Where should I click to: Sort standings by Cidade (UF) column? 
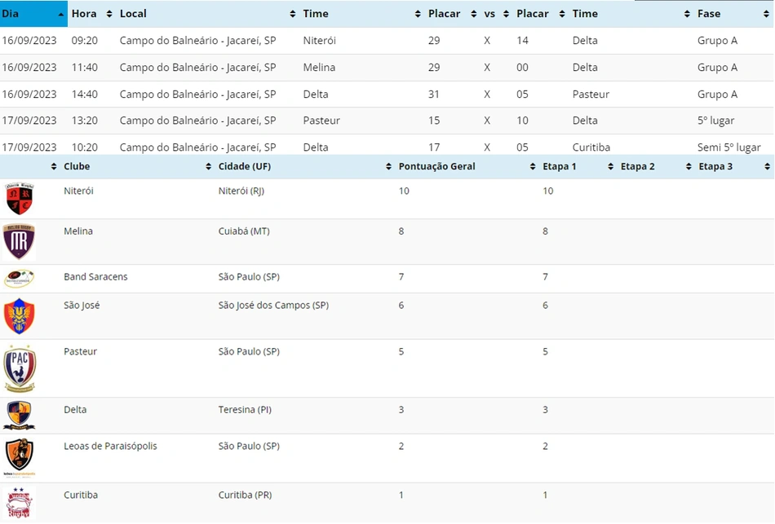[304, 166]
